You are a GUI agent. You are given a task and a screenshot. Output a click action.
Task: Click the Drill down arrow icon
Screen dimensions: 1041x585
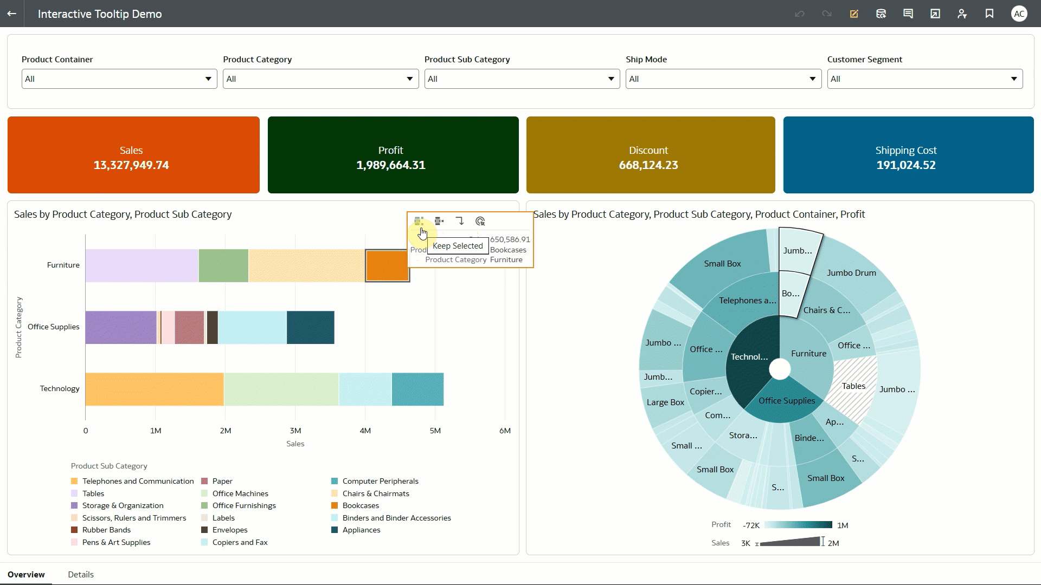click(x=460, y=221)
